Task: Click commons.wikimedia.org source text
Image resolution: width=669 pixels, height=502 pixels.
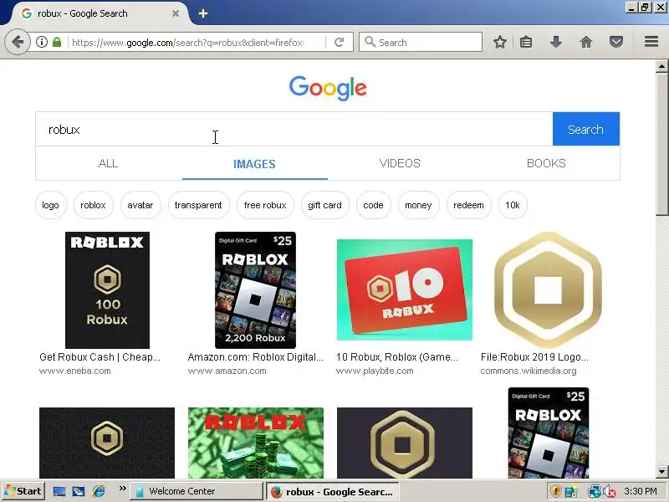Action: [x=529, y=371]
